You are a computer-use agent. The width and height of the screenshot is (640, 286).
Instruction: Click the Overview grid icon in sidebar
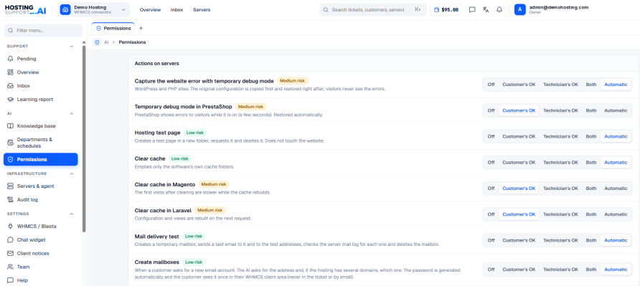[x=11, y=72]
